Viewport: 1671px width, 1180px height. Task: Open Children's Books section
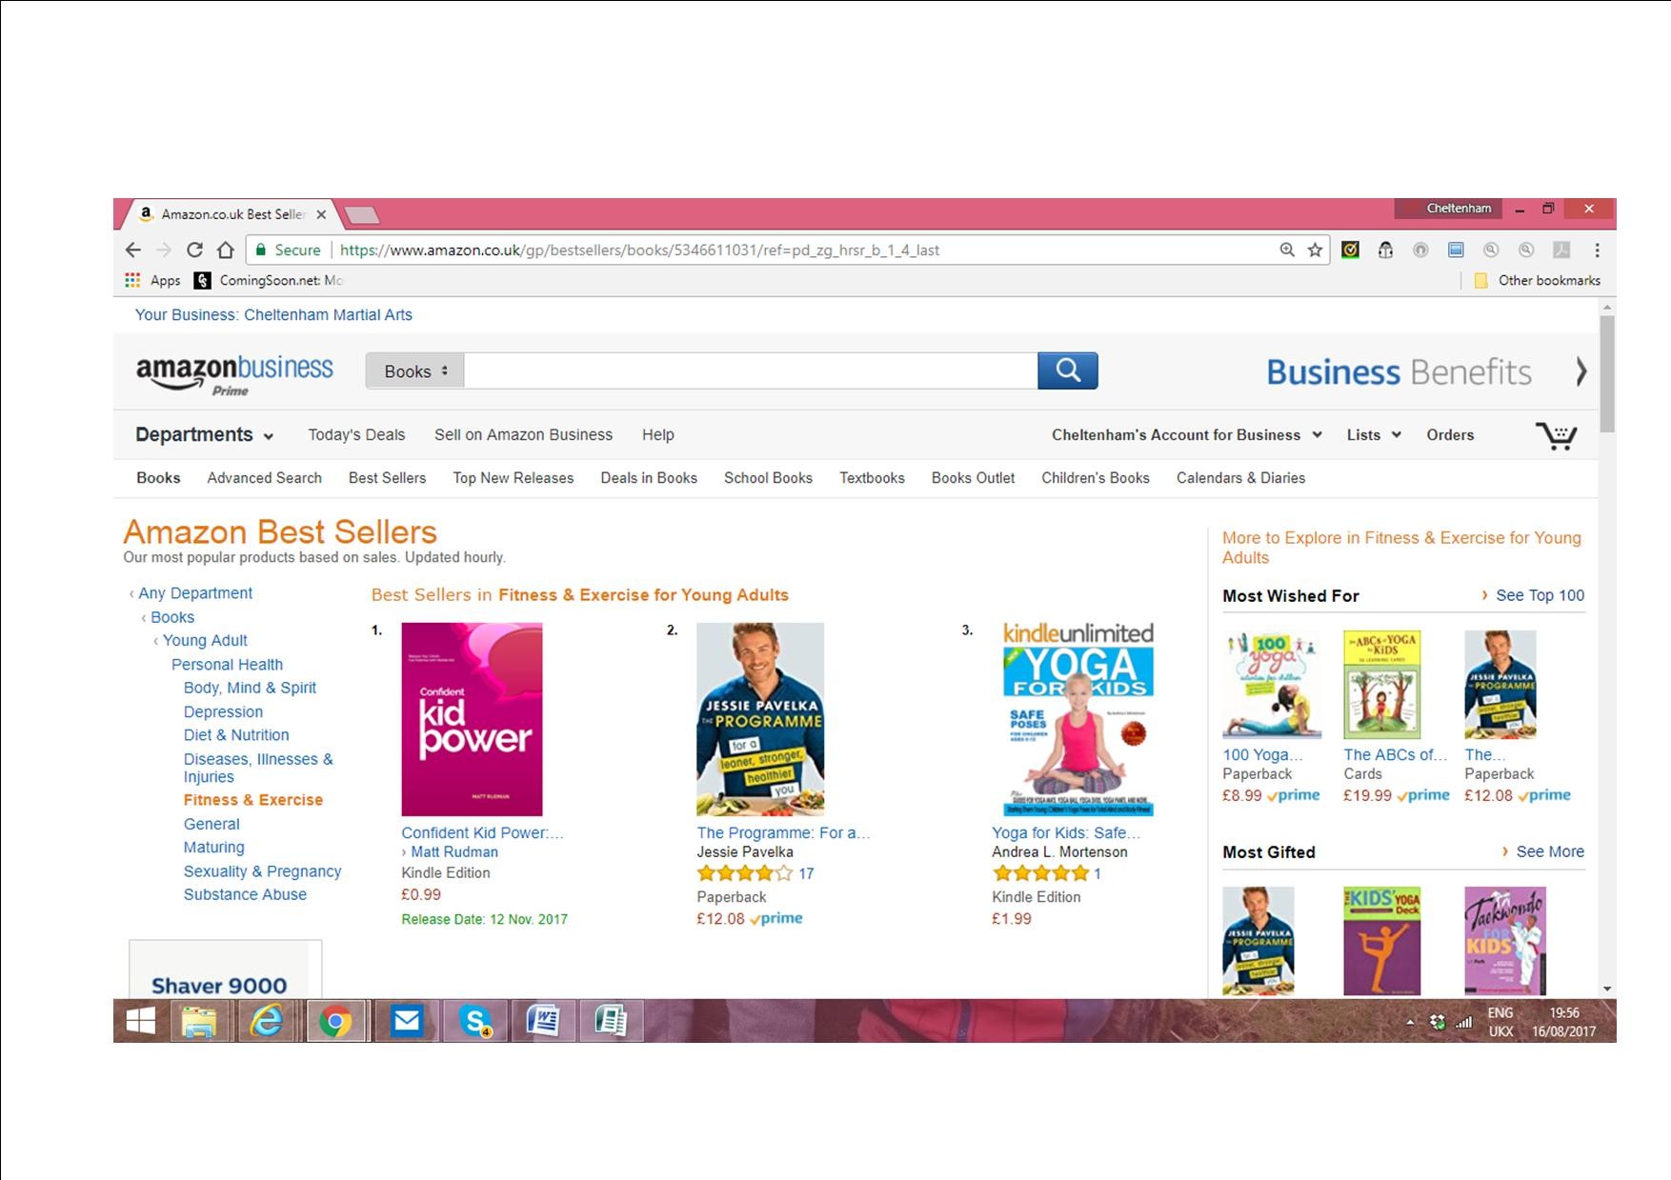(1096, 478)
